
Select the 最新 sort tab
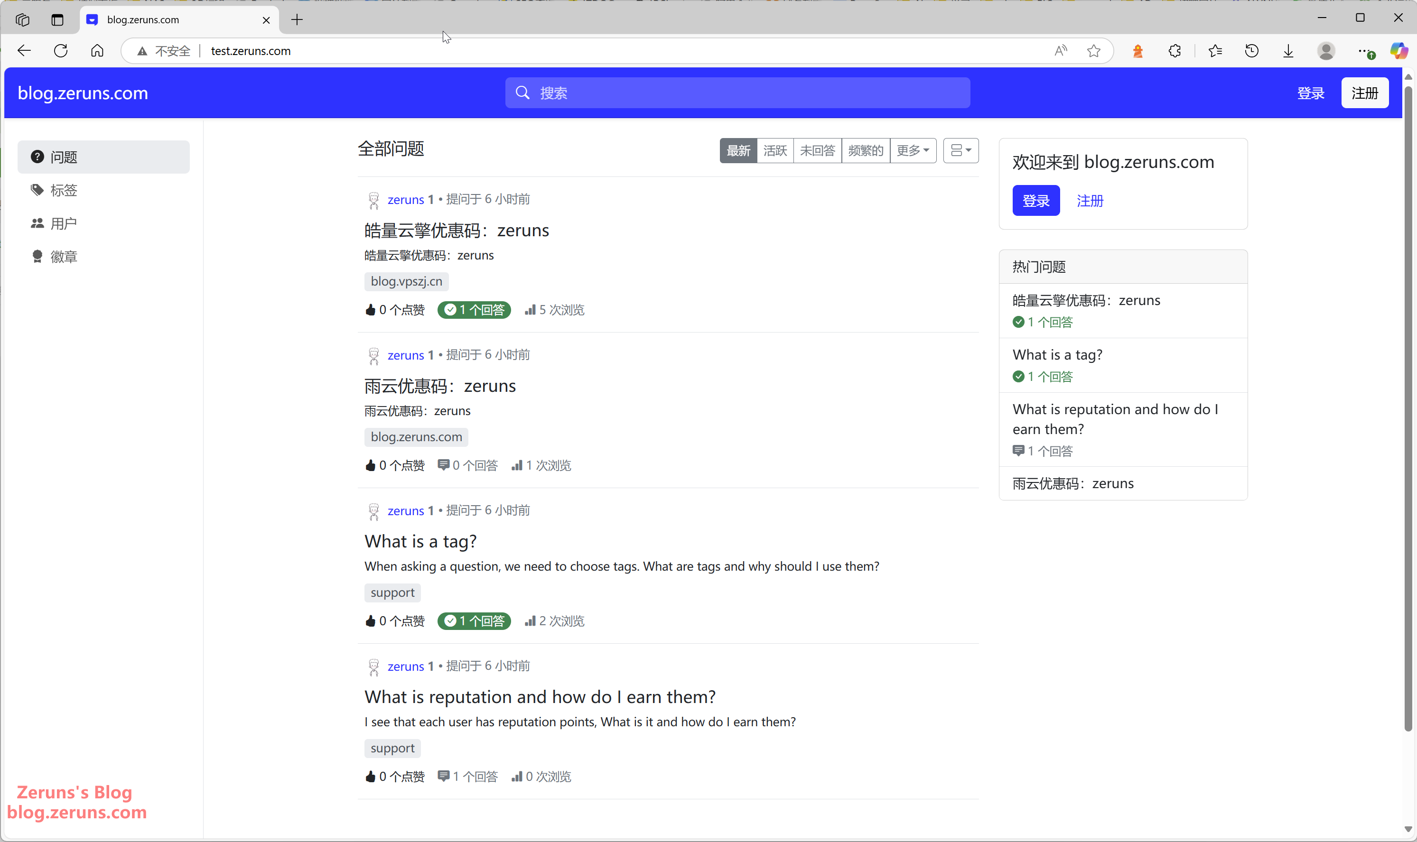click(738, 150)
